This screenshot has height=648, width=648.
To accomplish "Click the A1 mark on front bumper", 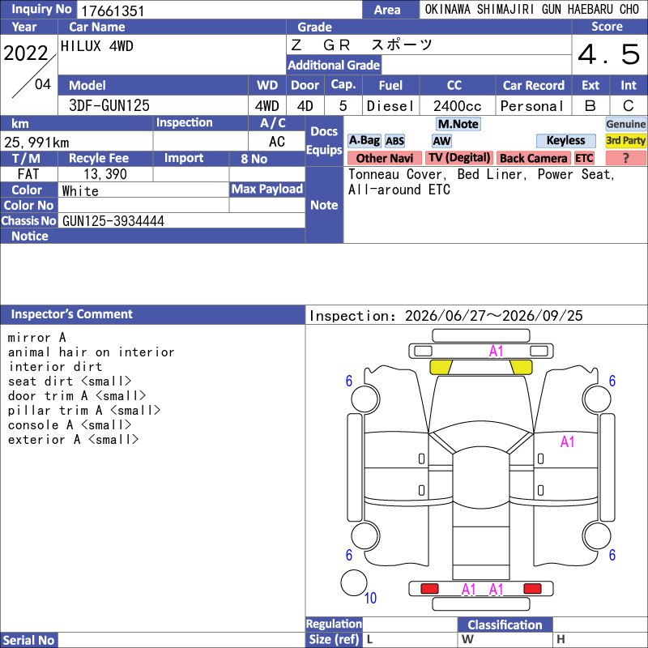I will pos(496,352).
